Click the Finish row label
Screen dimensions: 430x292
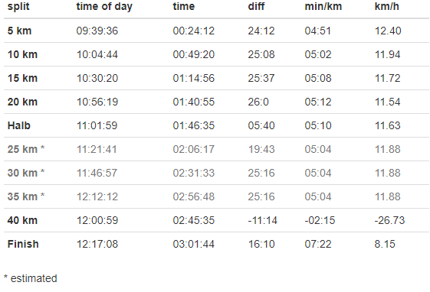pyautogui.click(x=23, y=244)
